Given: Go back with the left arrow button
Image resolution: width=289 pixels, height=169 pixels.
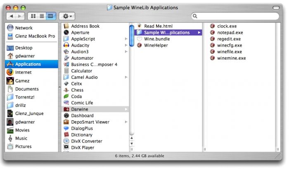Looking at the screenshot, I should pyautogui.click(x=11, y=16).
